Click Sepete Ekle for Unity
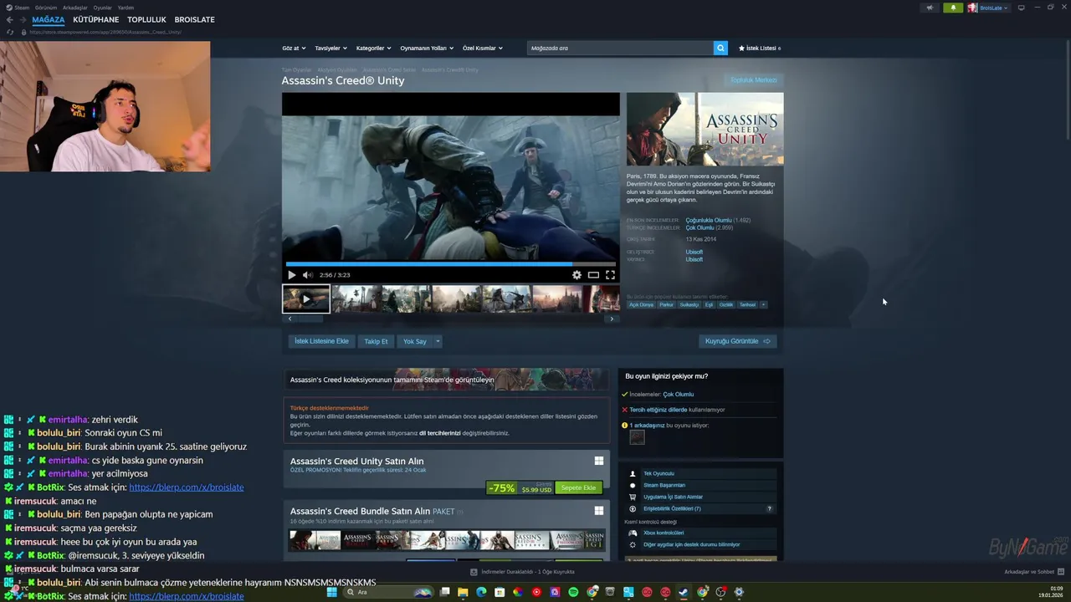 578,487
